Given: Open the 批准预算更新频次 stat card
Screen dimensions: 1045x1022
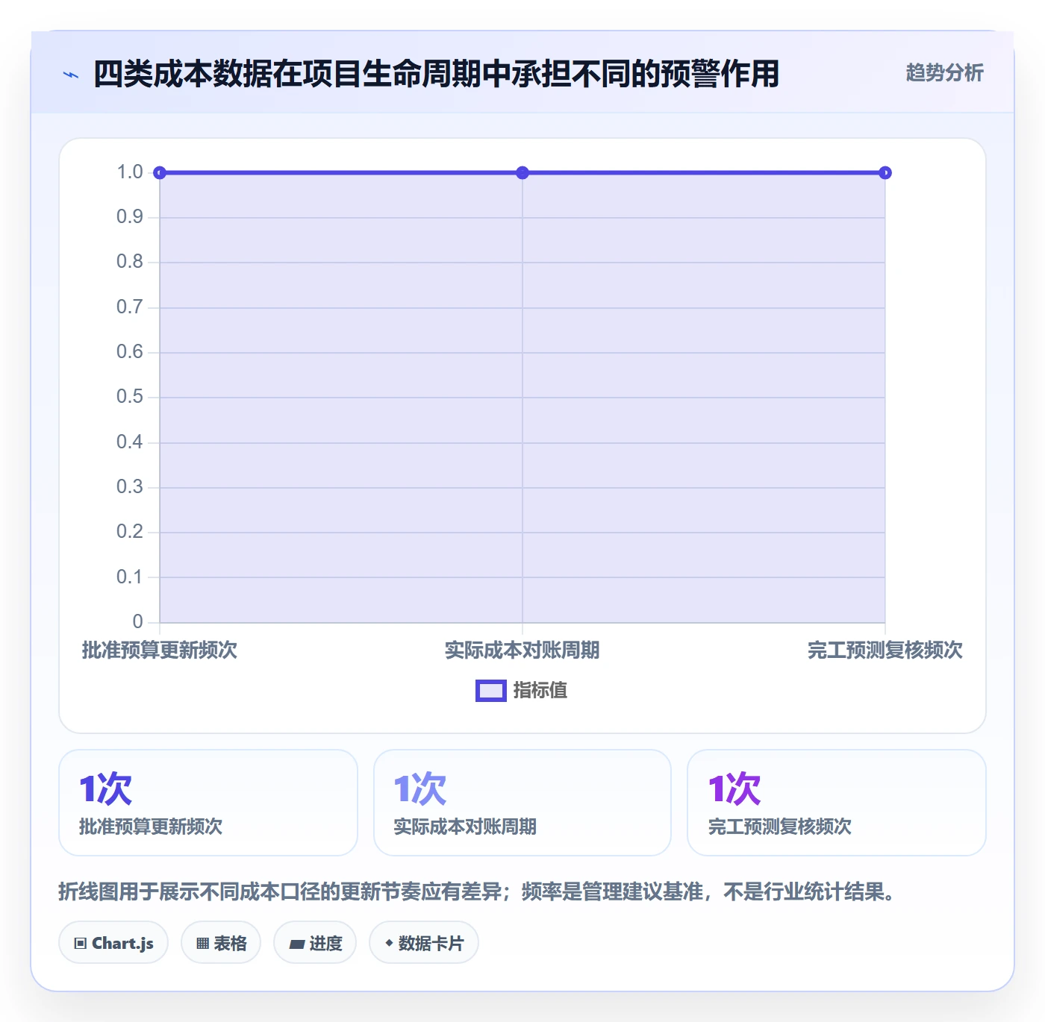Looking at the screenshot, I should pyautogui.click(x=208, y=803).
